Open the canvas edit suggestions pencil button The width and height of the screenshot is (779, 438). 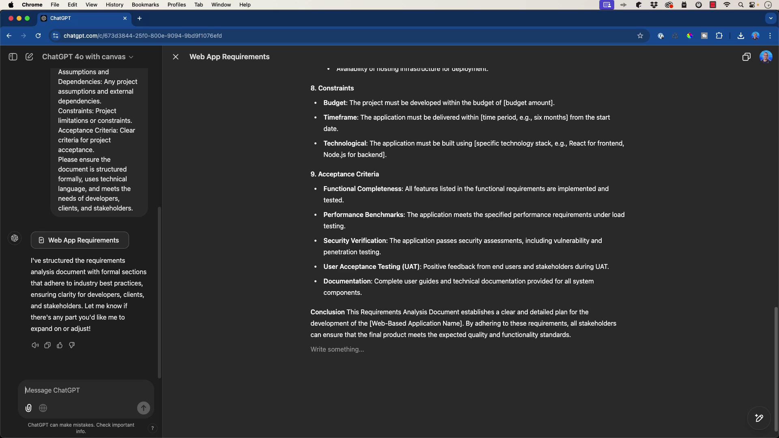coord(759,418)
